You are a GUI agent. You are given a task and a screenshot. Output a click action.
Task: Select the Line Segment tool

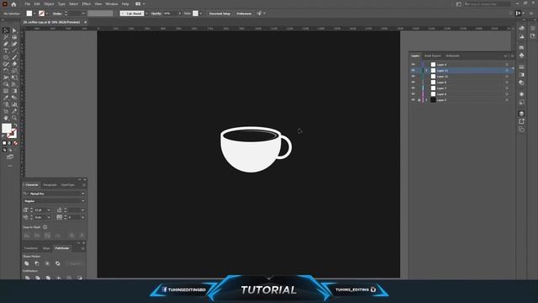pyautogui.click(x=14, y=50)
